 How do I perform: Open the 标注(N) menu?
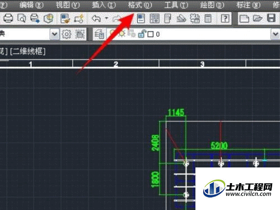coord(249,5)
